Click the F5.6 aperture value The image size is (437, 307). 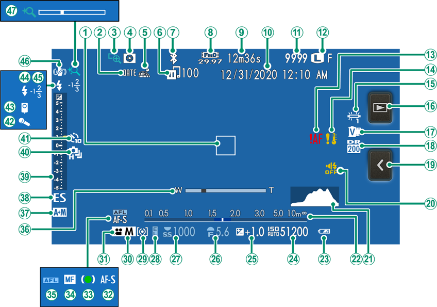point(217,232)
